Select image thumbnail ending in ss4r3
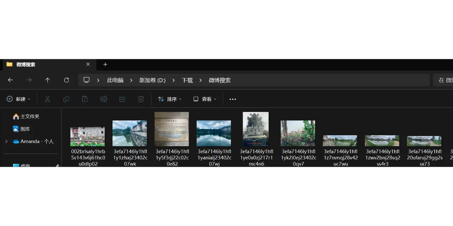 [x=382, y=141]
